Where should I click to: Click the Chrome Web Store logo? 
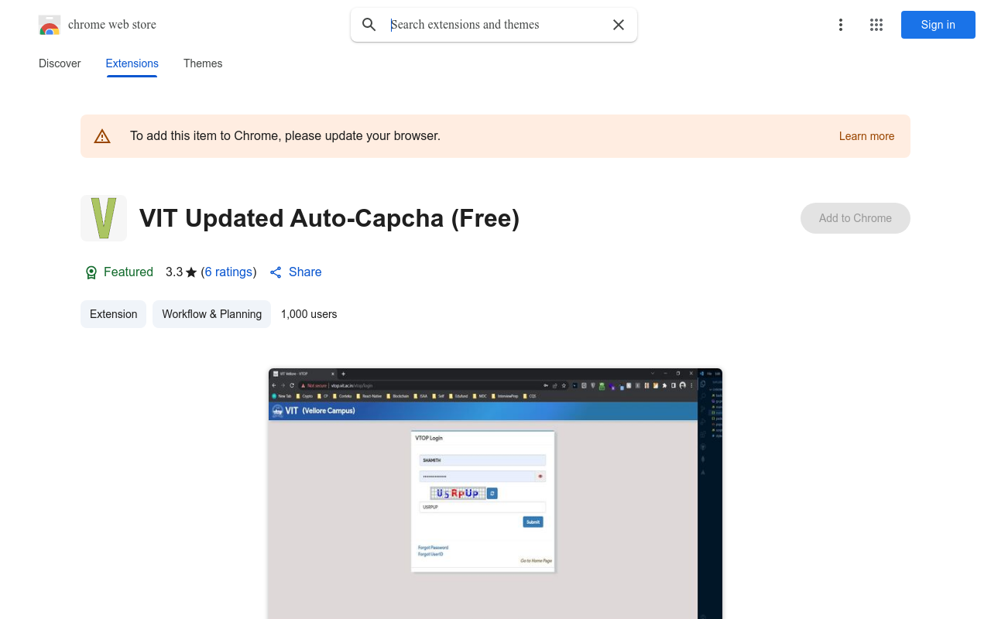50,25
